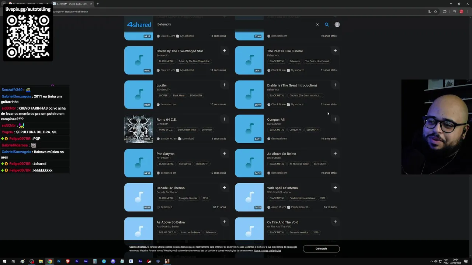The height and width of the screenshot is (265, 472).
Task: Add Driven By The Five-Winged Star to account
Action: click(x=224, y=51)
